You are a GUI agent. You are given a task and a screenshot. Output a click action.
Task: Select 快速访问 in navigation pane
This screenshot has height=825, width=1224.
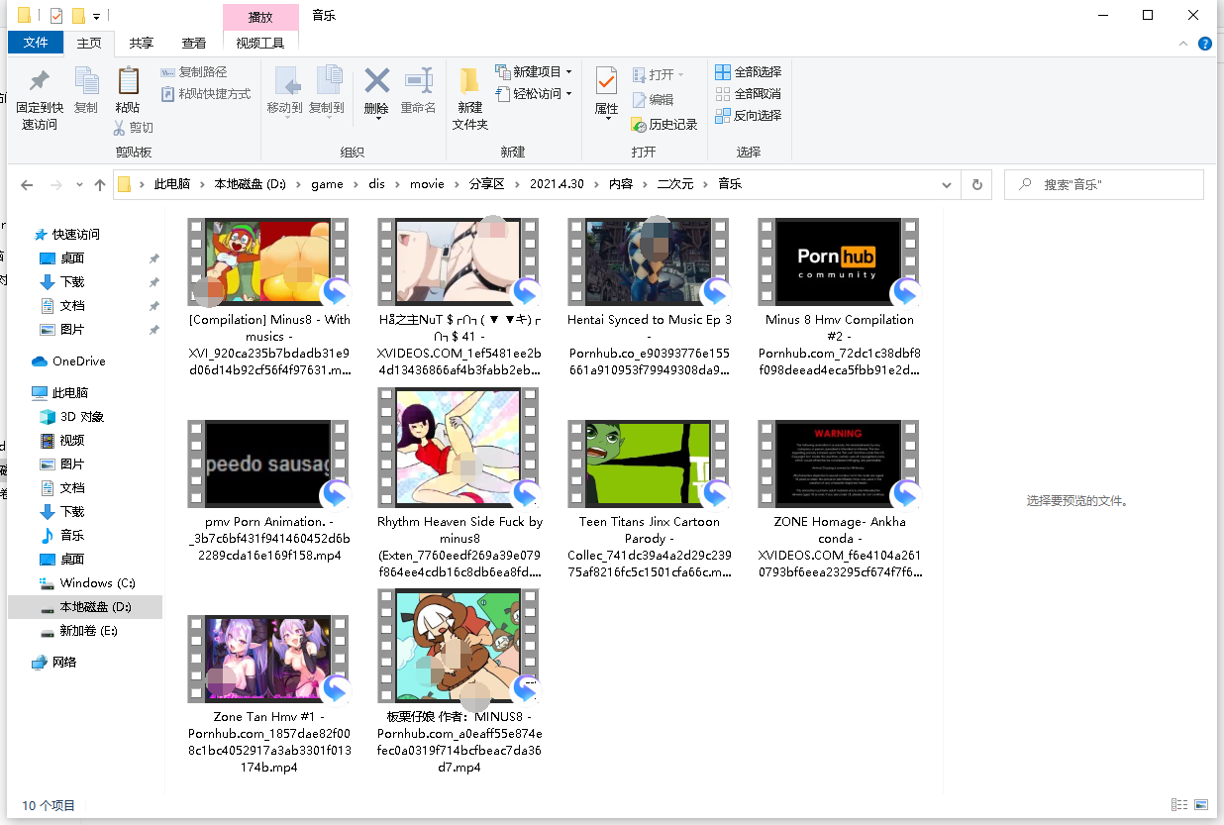(x=67, y=235)
